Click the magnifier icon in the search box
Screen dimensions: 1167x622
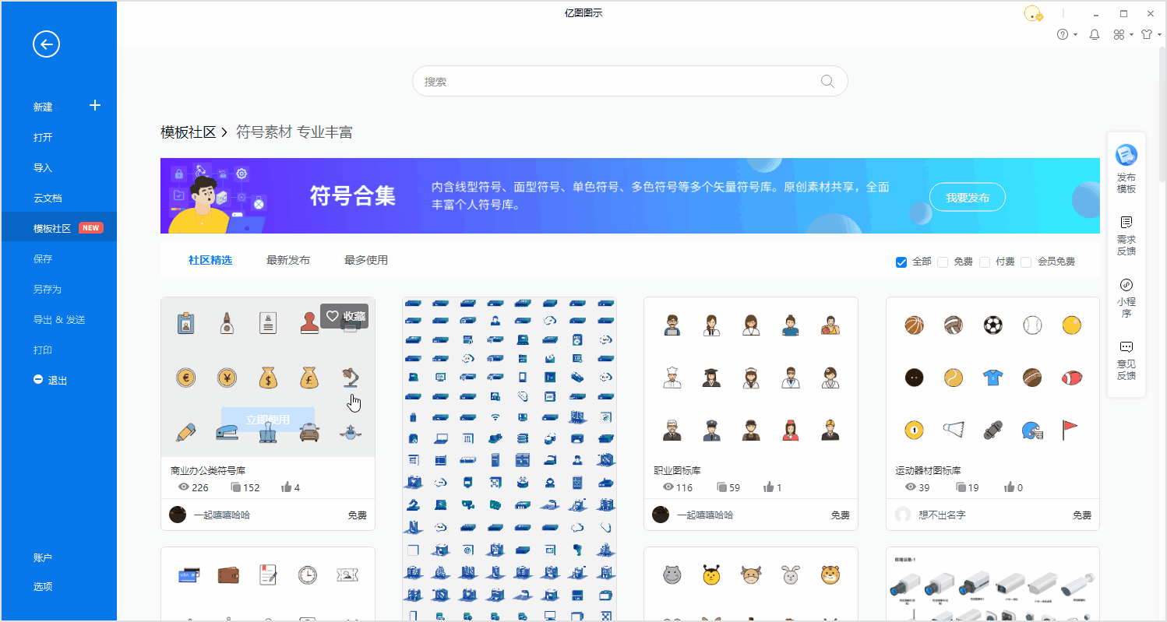pos(827,81)
